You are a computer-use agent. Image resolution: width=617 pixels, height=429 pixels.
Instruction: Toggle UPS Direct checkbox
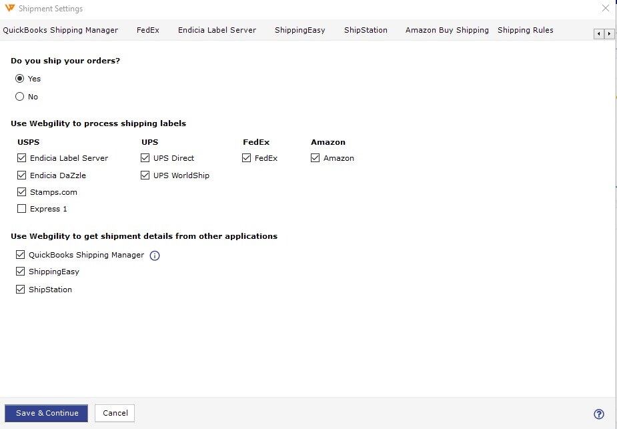(x=145, y=158)
